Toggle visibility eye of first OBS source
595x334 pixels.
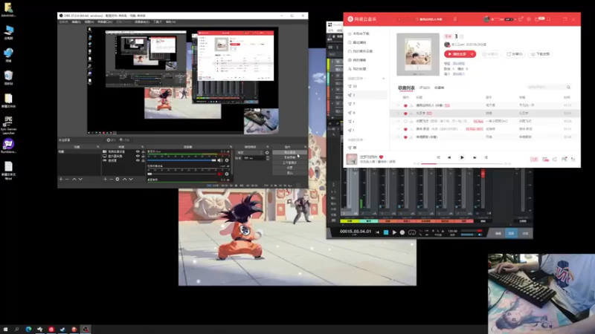[x=138, y=151]
